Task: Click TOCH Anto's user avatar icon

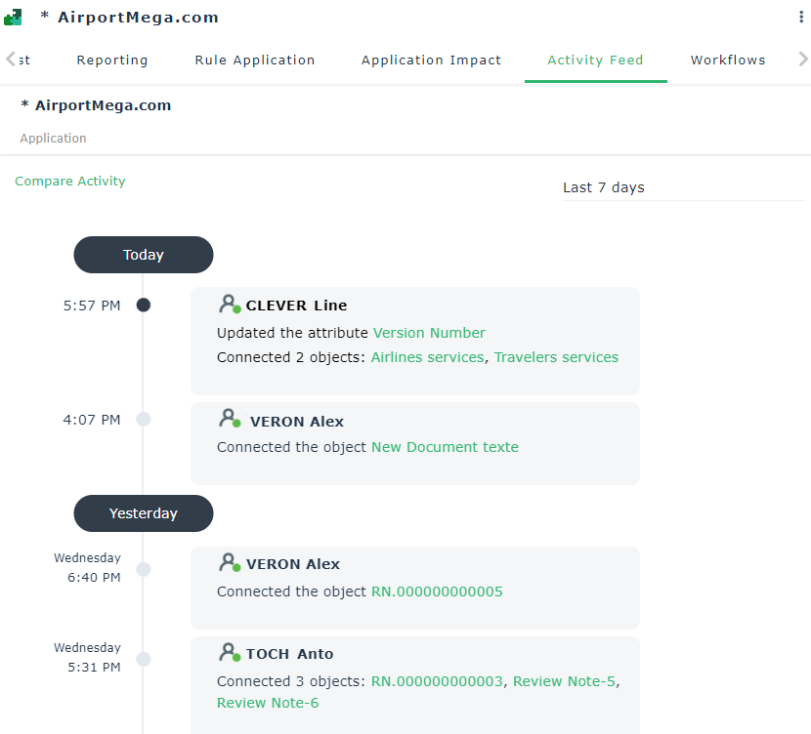Action: click(x=229, y=653)
